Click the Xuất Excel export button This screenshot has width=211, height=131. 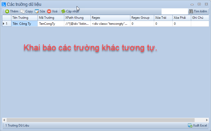[x=198, y=125]
